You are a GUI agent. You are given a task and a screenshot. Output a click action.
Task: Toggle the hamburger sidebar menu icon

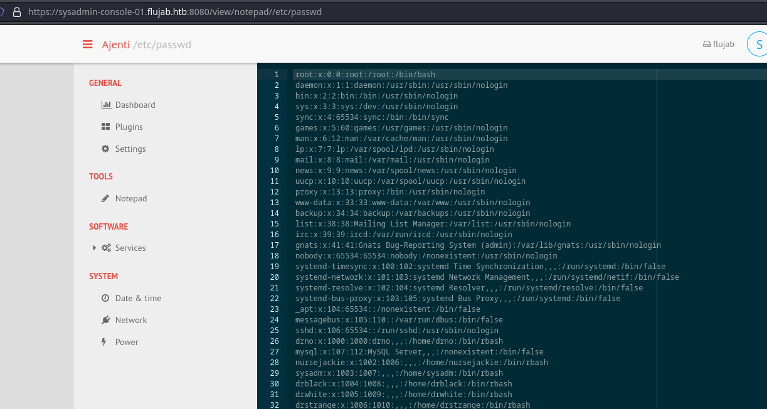coord(87,45)
